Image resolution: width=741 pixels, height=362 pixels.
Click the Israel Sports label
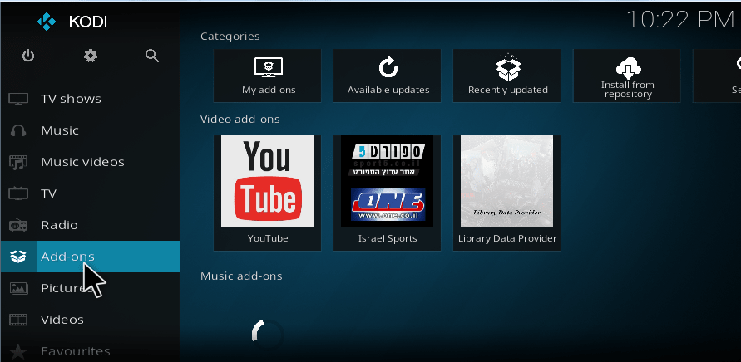tap(388, 238)
